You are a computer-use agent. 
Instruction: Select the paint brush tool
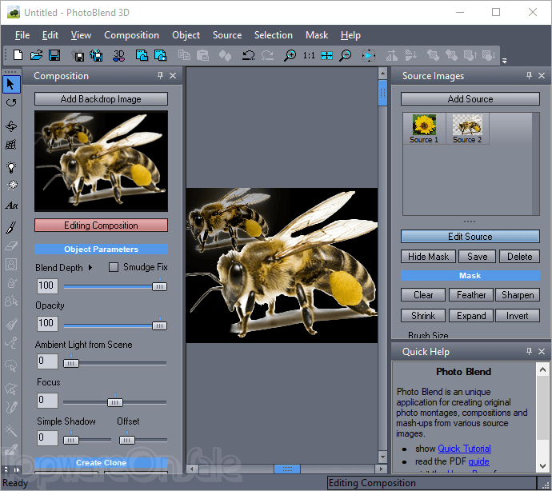(11, 227)
